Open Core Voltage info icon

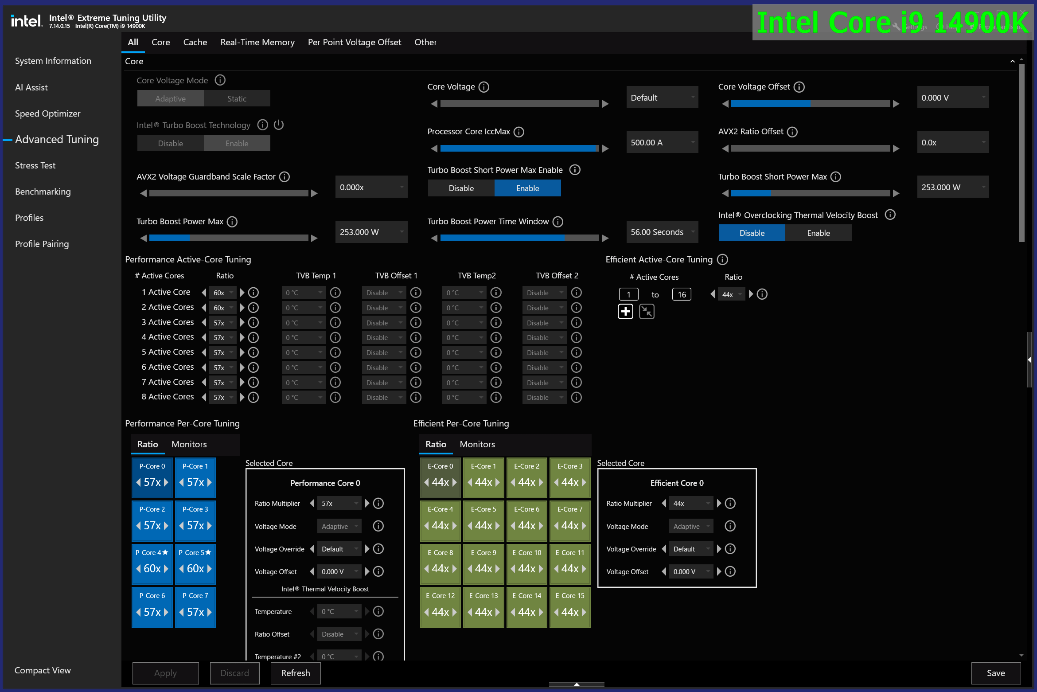tap(484, 87)
